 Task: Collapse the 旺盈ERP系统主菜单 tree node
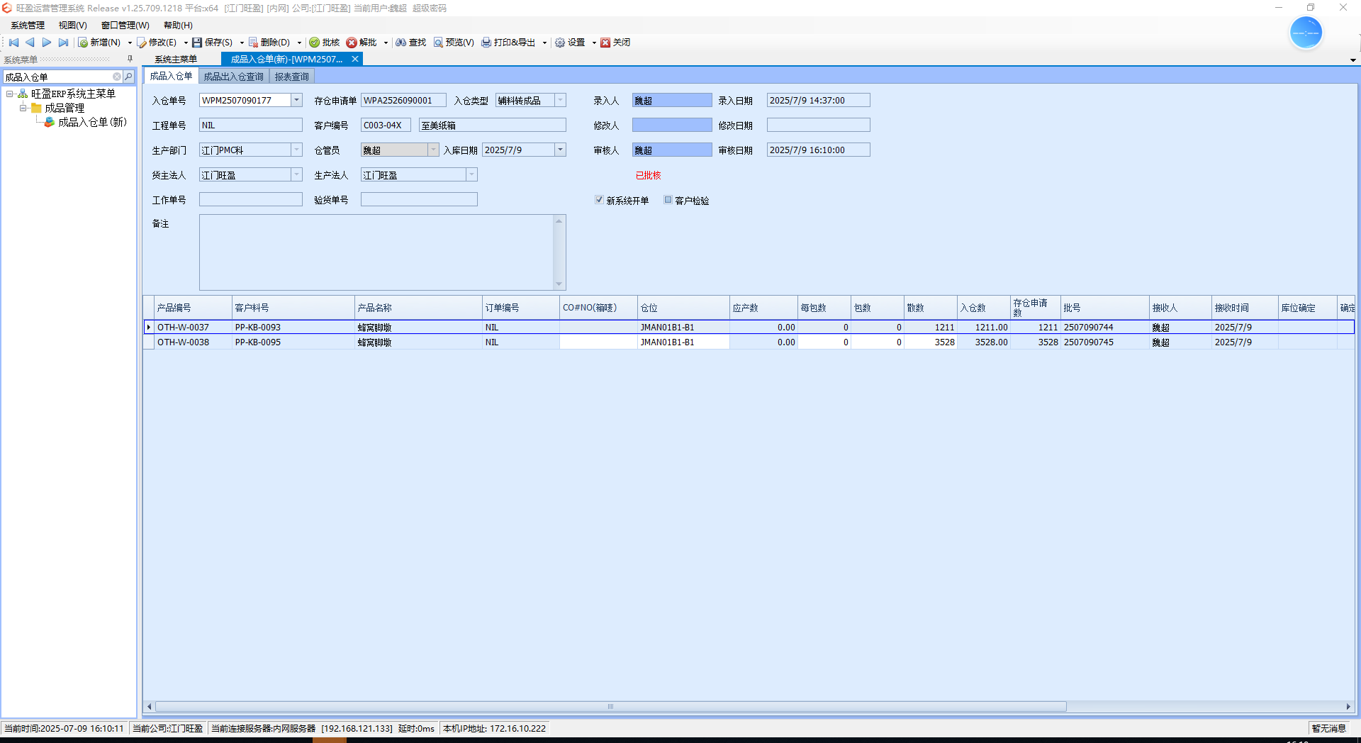tap(10, 94)
